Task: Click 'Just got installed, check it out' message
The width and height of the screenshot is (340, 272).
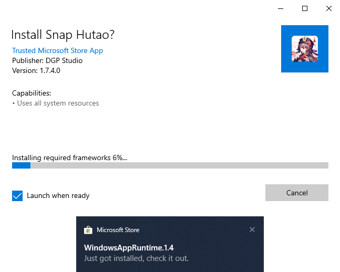Action: 136,258
